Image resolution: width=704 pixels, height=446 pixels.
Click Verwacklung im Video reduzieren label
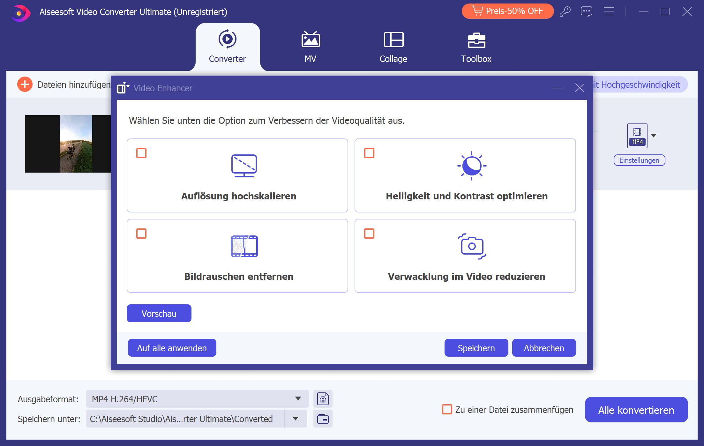(467, 277)
